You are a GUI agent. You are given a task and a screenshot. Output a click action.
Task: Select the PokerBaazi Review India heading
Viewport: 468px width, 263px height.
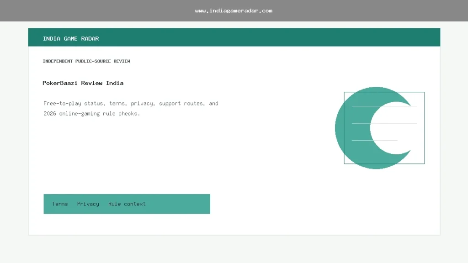click(83, 83)
